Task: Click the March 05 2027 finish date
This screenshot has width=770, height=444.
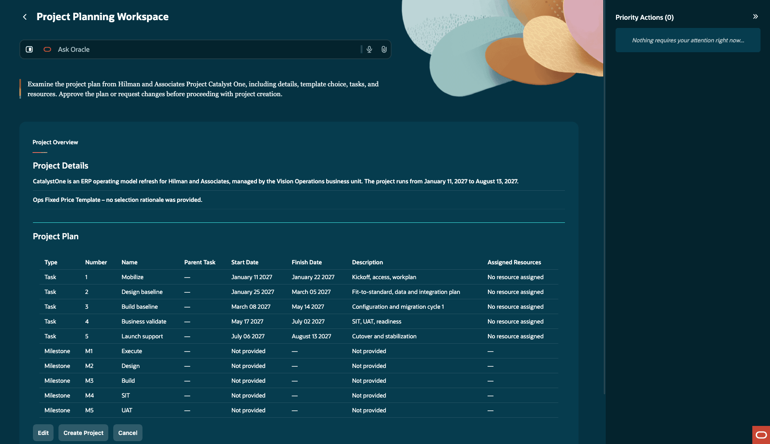Action: (311, 292)
